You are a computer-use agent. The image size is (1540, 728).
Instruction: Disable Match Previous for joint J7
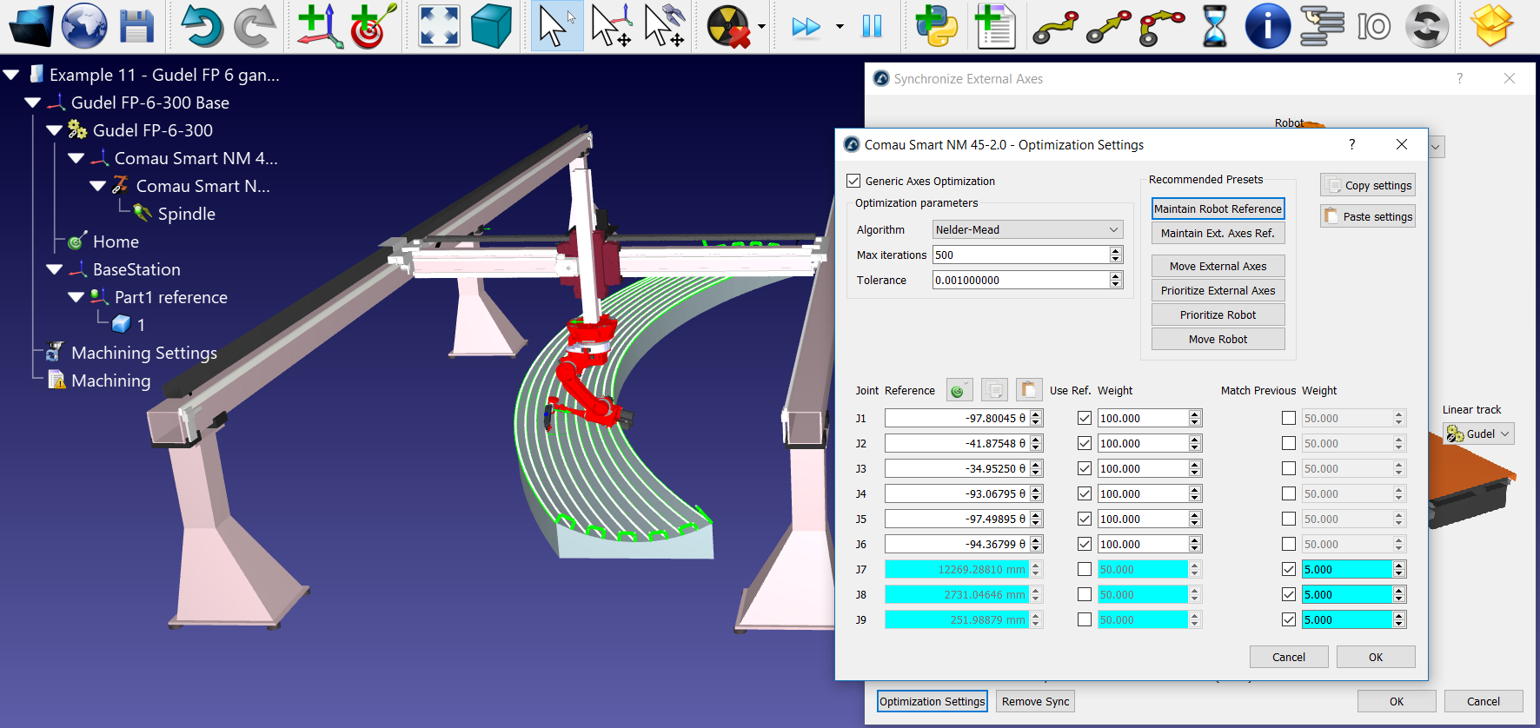[1288, 569]
